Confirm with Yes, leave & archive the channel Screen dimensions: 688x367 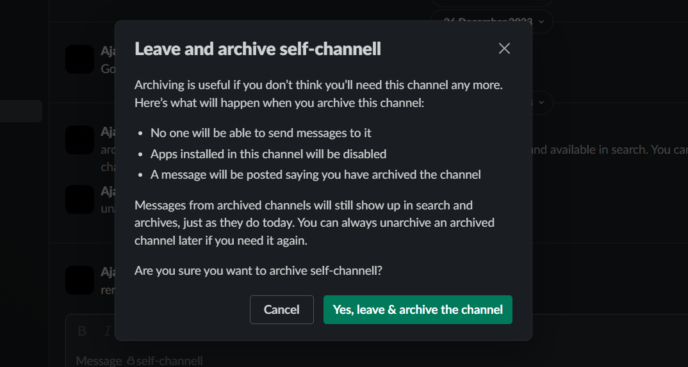(418, 309)
